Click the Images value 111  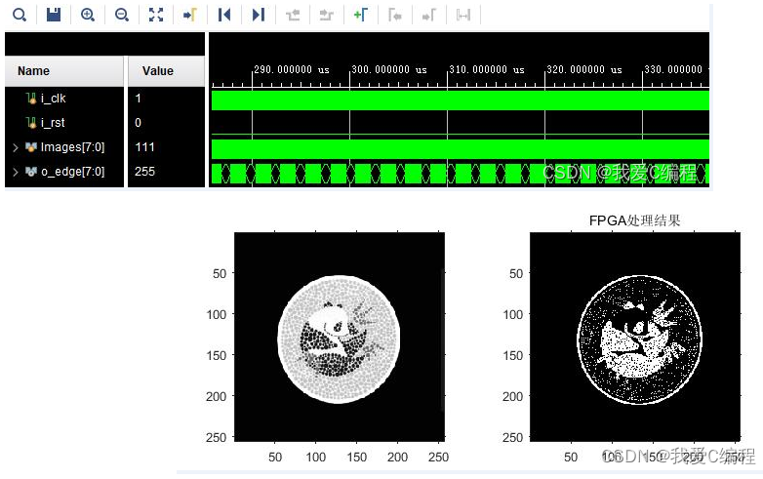tap(144, 147)
